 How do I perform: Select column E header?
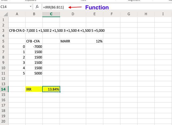(x=94, y=14)
